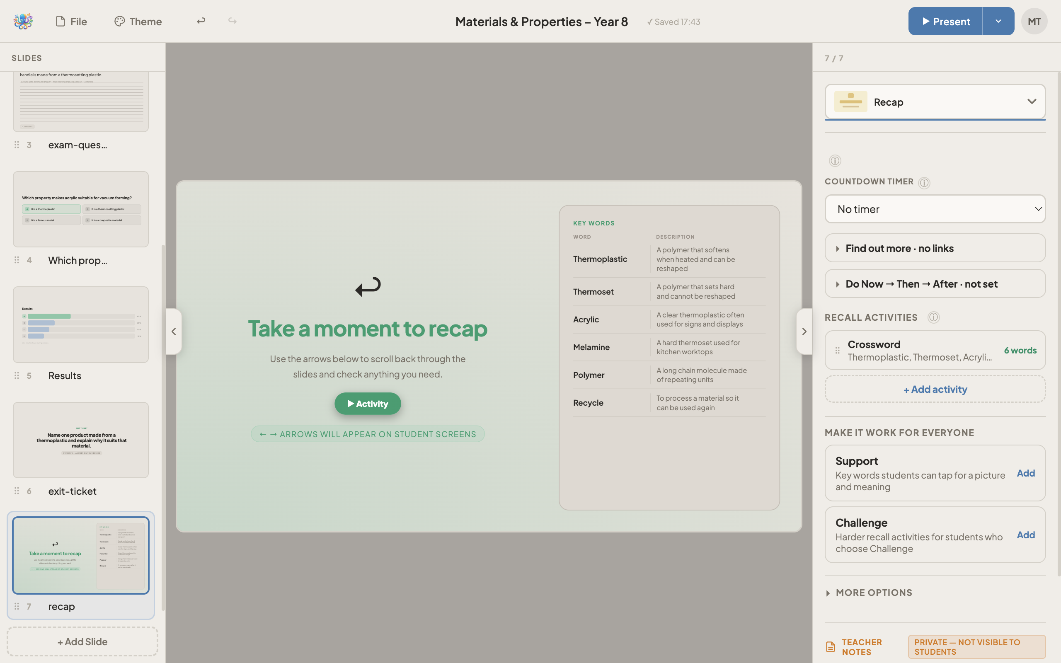Click the info icon below the Recap selector
Screen dimensions: 1061x663
coord(835,160)
